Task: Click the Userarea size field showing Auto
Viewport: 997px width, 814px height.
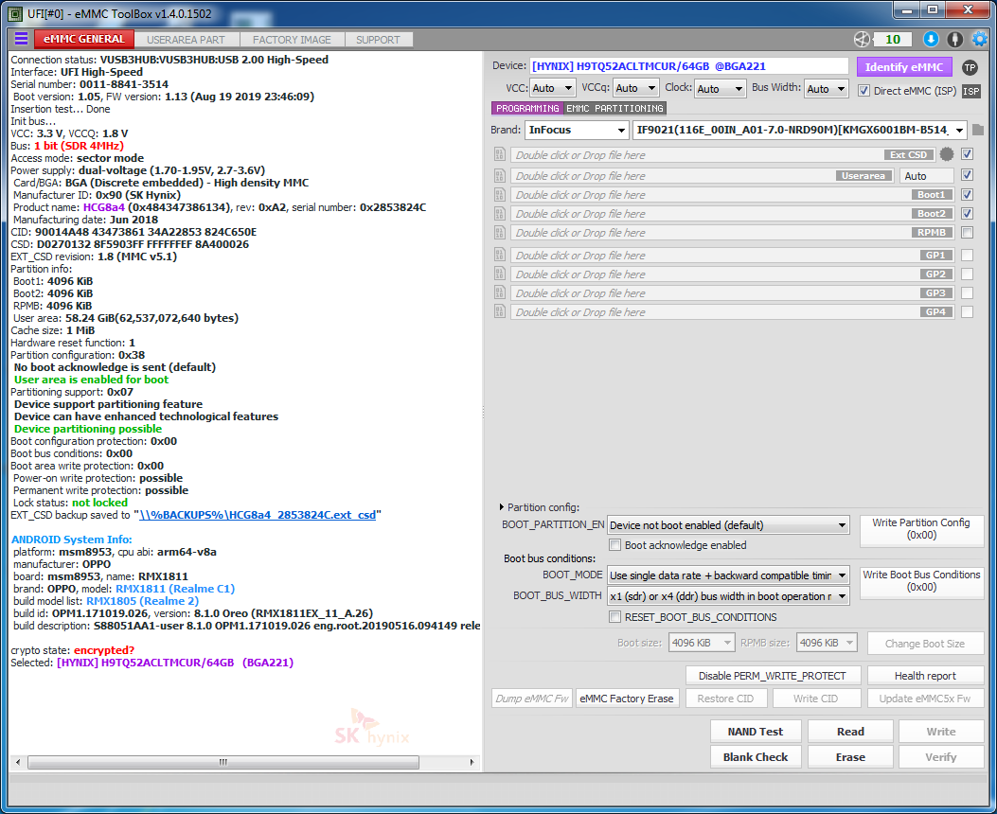Action: [927, 176]
